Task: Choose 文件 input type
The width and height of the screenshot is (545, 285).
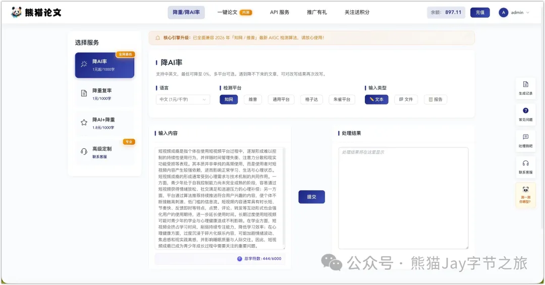Action: point(406,99)
